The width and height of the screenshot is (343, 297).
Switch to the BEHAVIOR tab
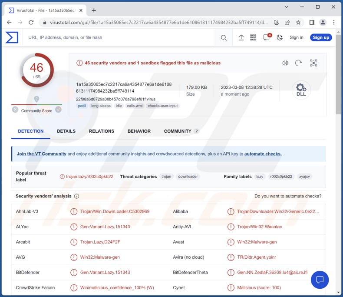(x=139, y=131)
